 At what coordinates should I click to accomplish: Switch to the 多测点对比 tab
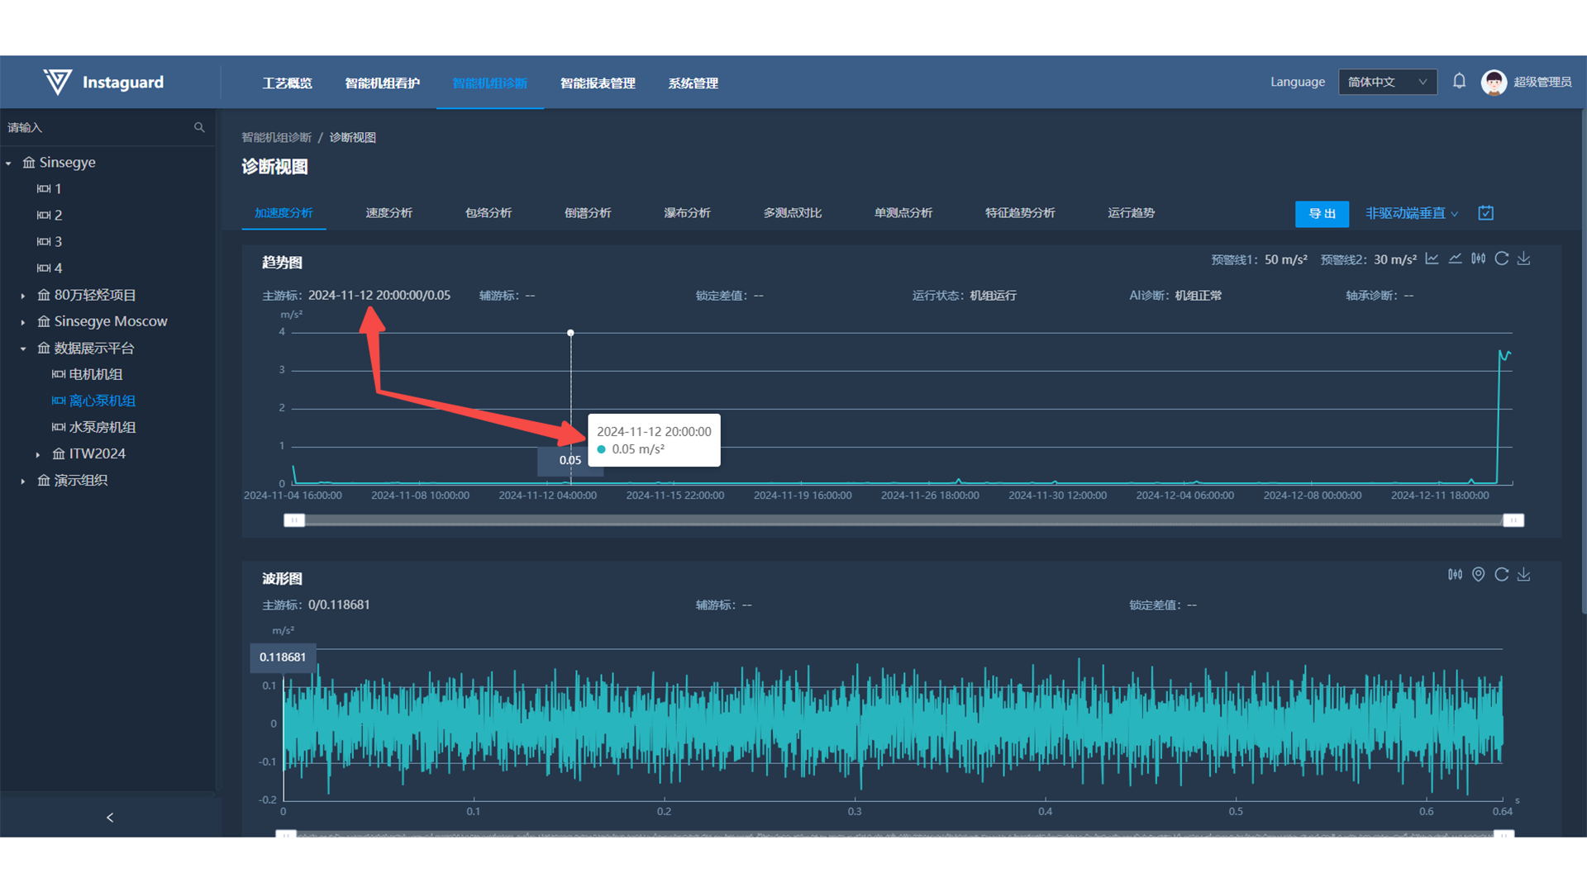(x=793, y=213)
